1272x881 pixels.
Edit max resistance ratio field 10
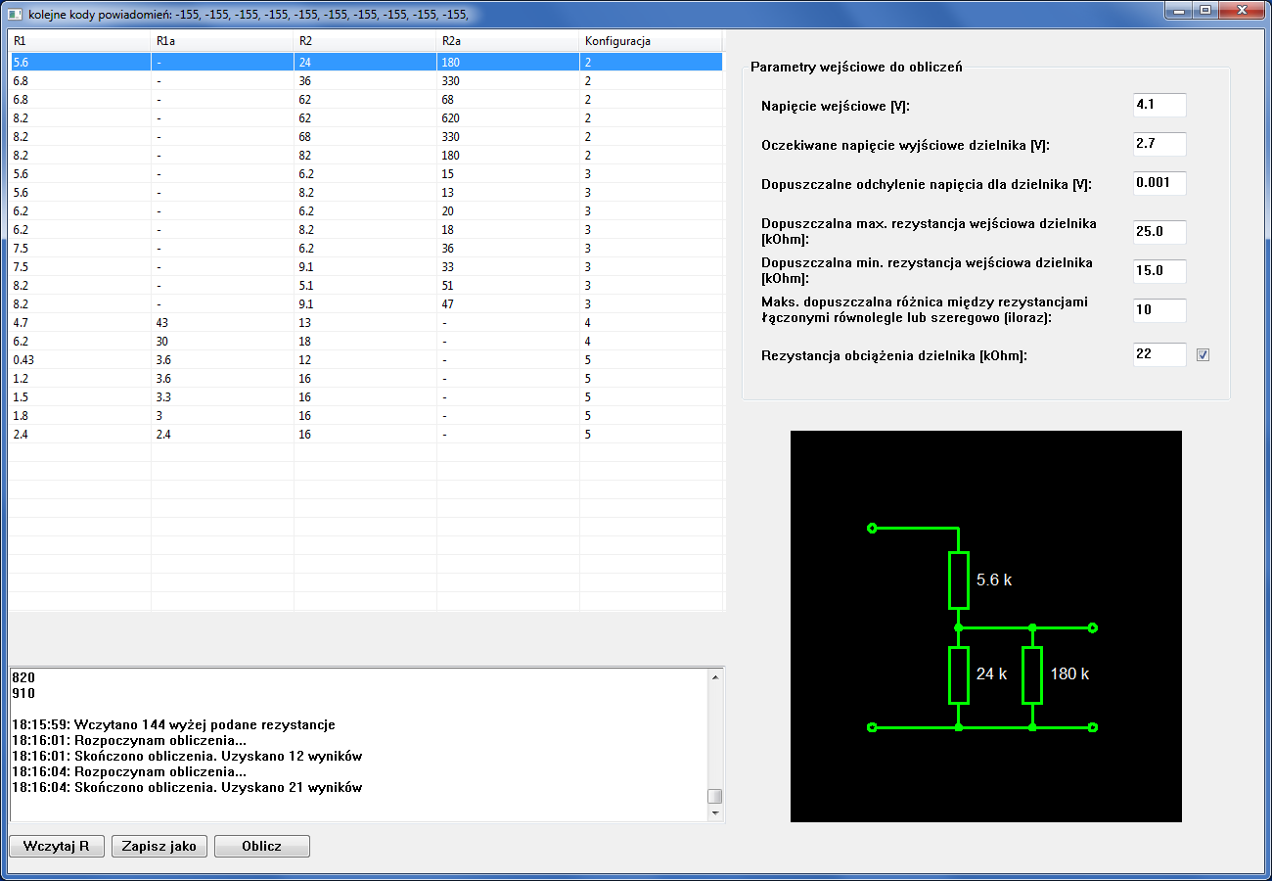click(1159, 310)
